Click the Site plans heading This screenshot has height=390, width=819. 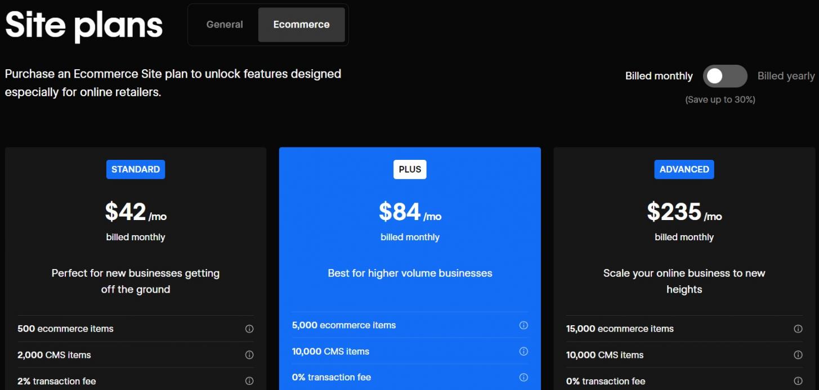coord(84,25)
